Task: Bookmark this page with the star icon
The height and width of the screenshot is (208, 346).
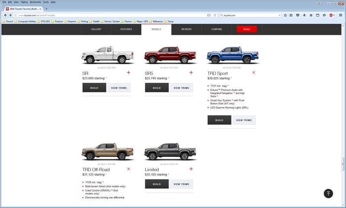Action: click(x=285, y=15)
